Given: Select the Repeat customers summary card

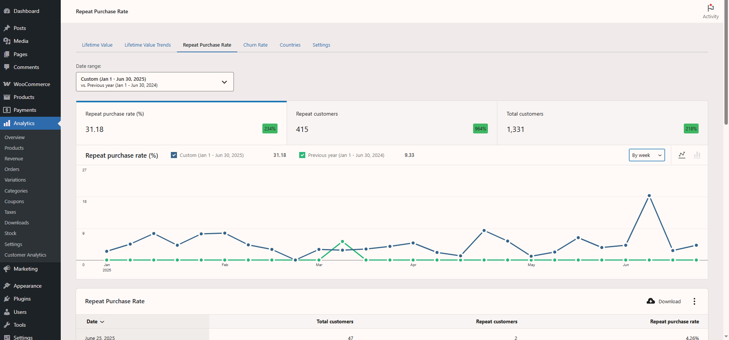Looking at the screenshot, I should [x=392, y=123].
